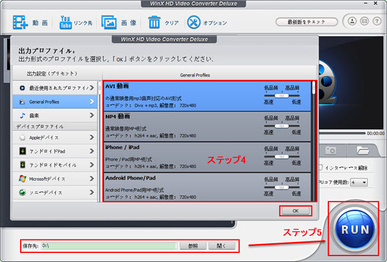Toggle the インターレース解除 checkbox
This screenshot has height=262, width=387.
click(321, 167)
